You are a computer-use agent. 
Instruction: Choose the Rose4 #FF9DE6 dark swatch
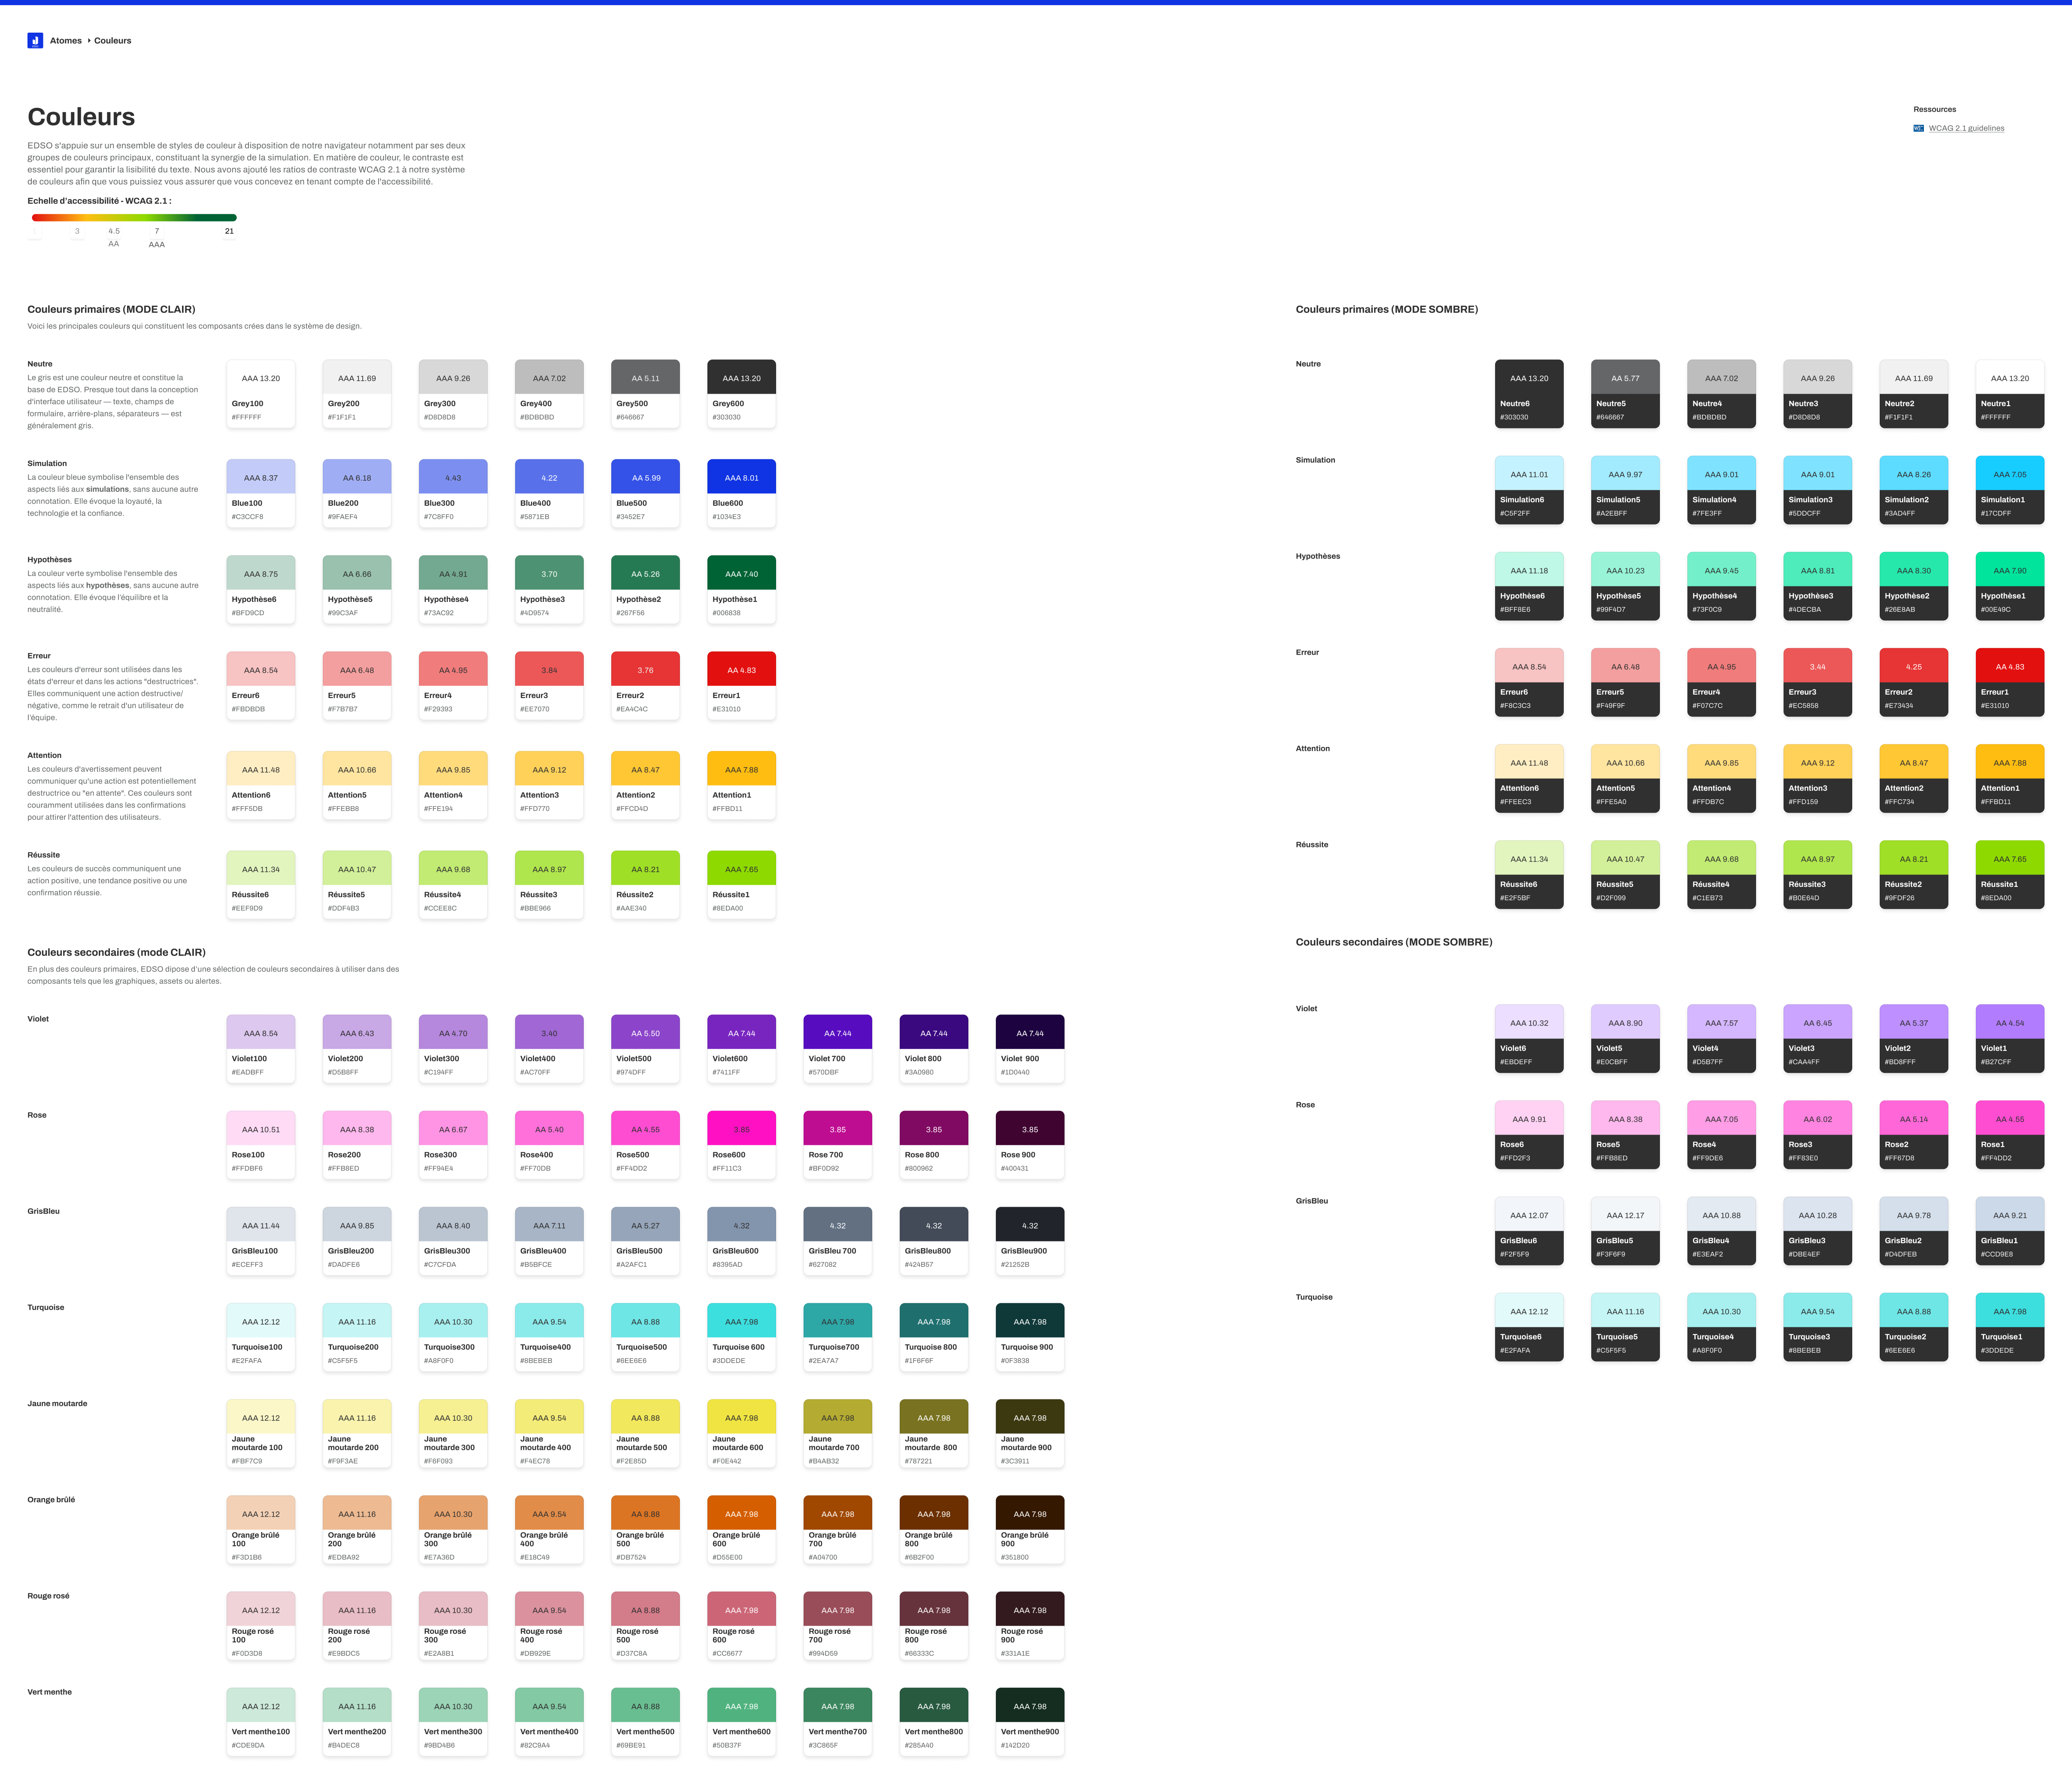tap(1721, 1134)
